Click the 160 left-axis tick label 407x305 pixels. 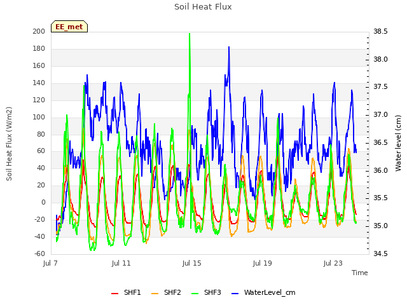tap(39, 65)
